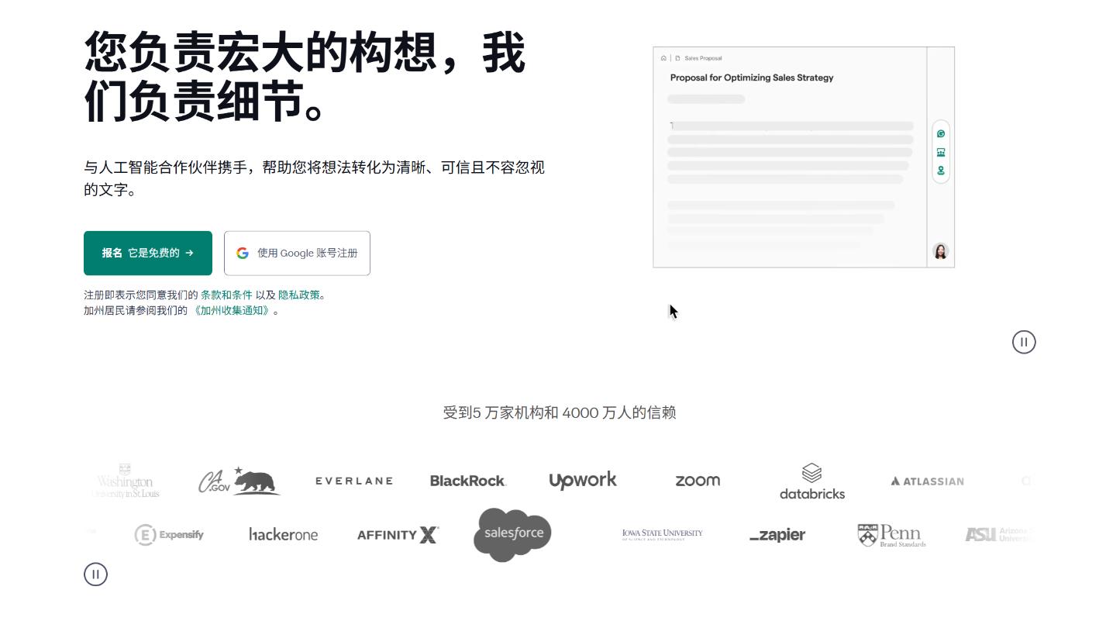Click the green 报名 它是免费的 button
The width and height of the screenshot is (1099, 621).
click(x=148, y=253)
